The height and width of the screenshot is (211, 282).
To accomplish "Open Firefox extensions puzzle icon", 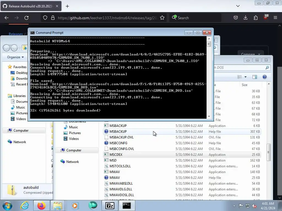I will click(x=256, y=18).
